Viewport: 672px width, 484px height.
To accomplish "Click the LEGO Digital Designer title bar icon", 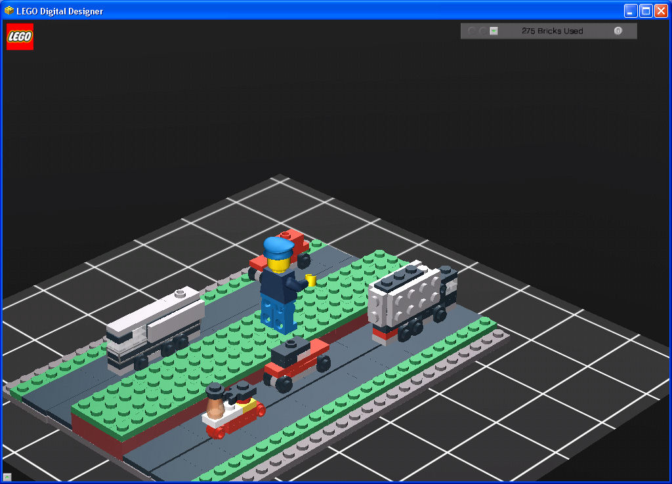I will click(x=9, y=11).
